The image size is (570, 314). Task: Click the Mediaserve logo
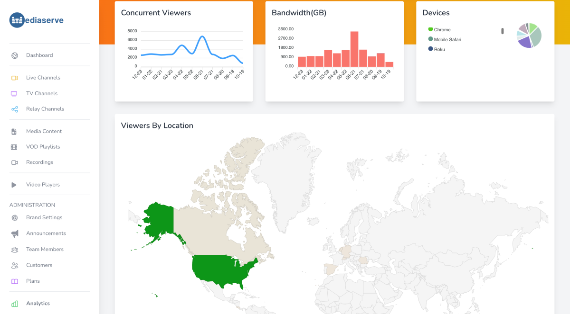point(37,20)
